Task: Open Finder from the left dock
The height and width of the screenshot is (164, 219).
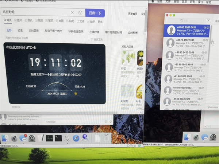Action: point(5,138)
